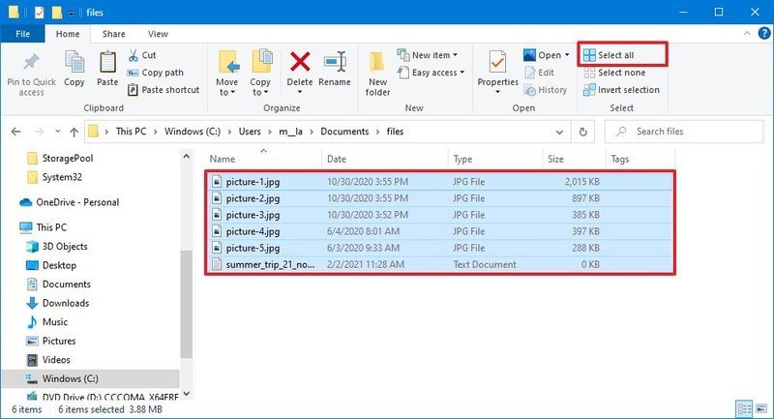Click the Cut scissors command
This screenshot has width=774, height=419.
coord(142,55)
